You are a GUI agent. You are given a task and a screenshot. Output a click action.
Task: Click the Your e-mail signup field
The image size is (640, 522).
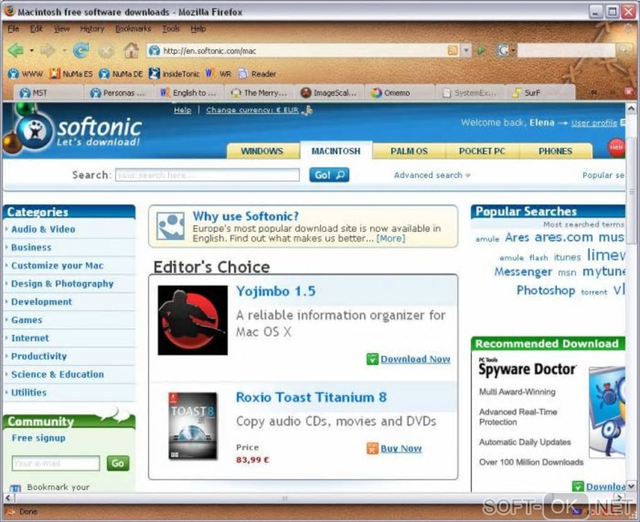56,463
